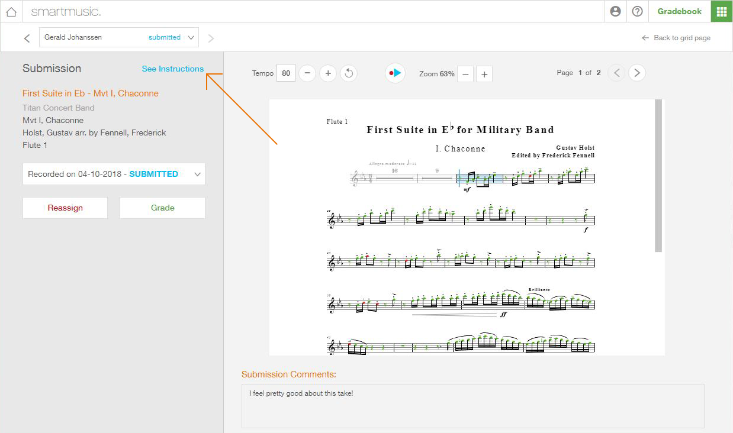Go to the SmartMusic home icon
Viewport: 733px width, 433px height.
(x=11, y=11)
